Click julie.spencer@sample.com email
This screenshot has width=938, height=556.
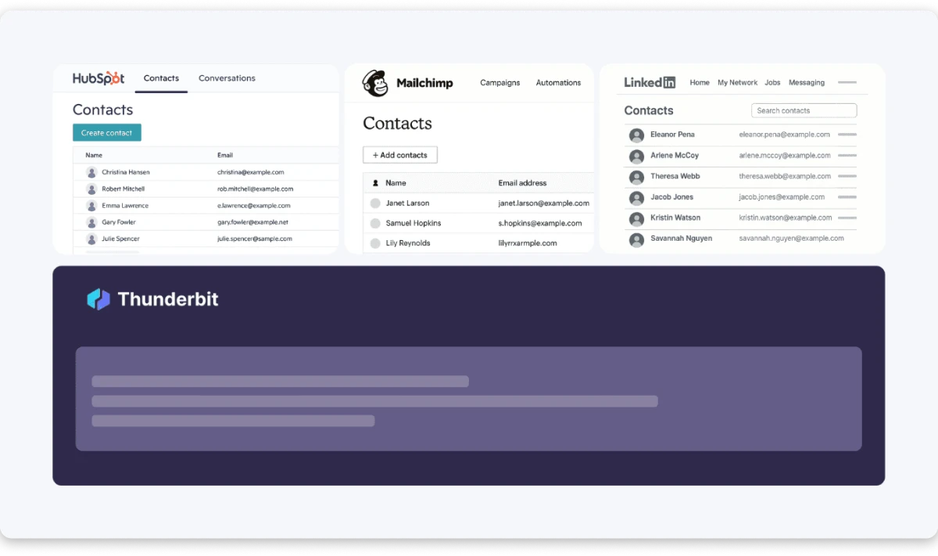click(255, 239)
